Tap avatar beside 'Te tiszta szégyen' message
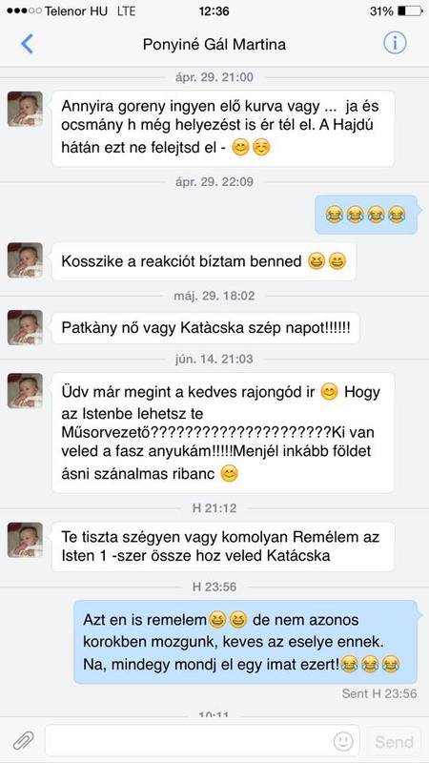The width and height of the screenshot is (429, 763). [x=25, y=540]
